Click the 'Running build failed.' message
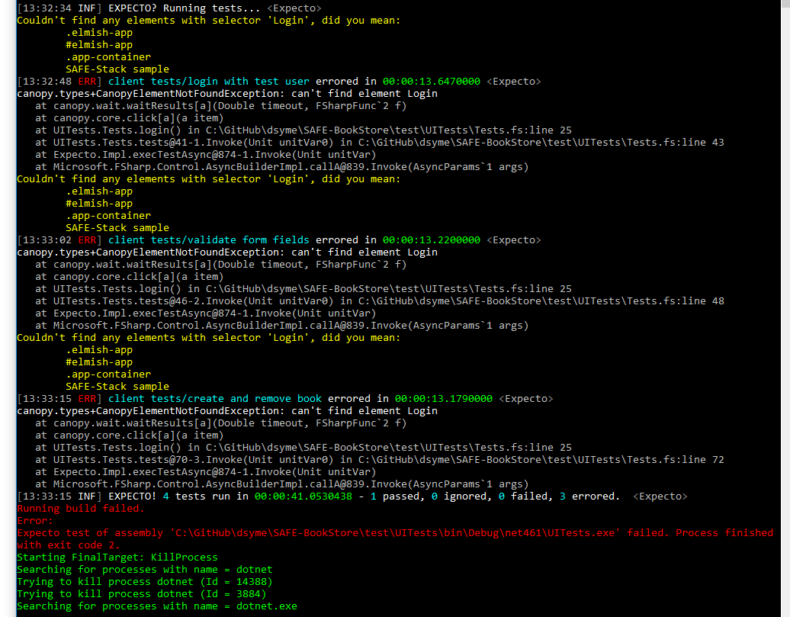The image size is (790, 617). click(81, 509)
